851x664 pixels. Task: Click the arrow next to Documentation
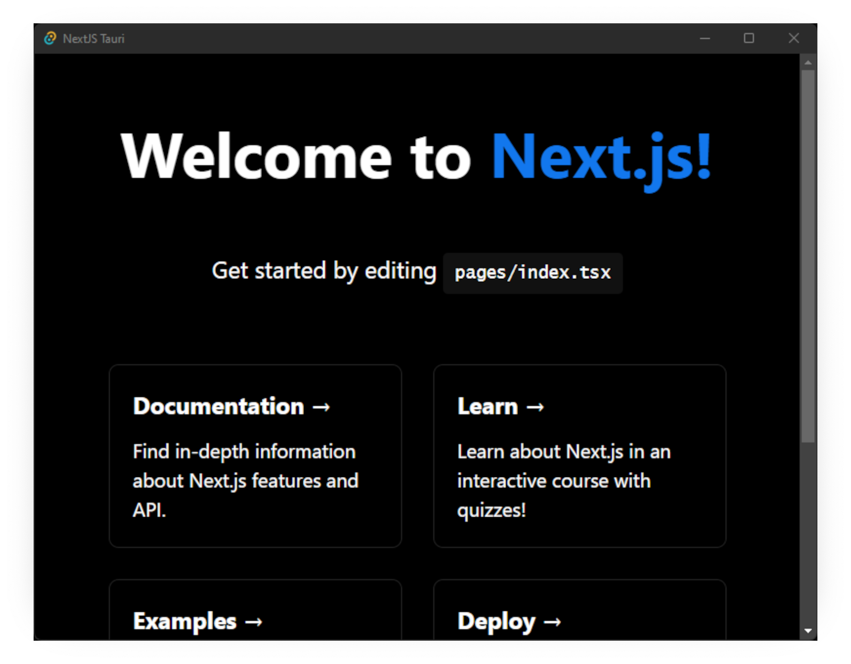point(322,407)
